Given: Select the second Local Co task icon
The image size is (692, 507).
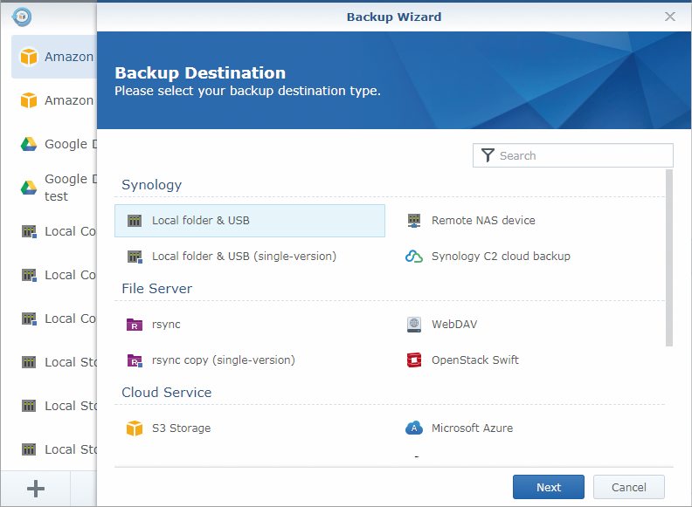Looking at the screenshot, I should 29,275.
